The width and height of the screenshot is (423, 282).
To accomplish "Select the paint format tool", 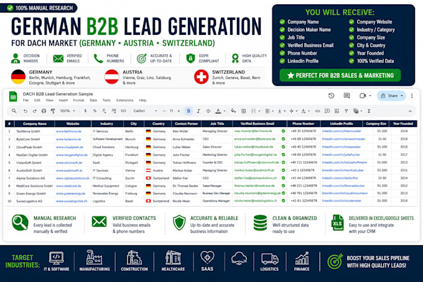I will pyautogui.click(x=53, y=111).
